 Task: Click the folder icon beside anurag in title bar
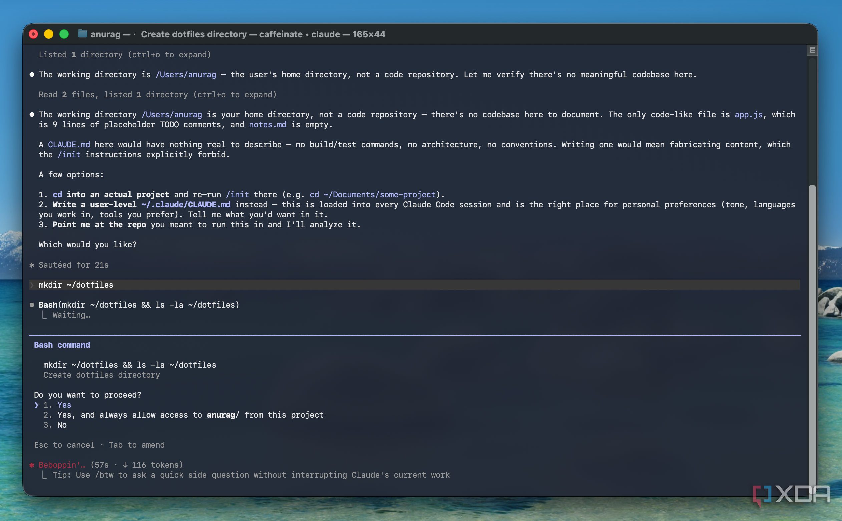[x=82, y=34]
